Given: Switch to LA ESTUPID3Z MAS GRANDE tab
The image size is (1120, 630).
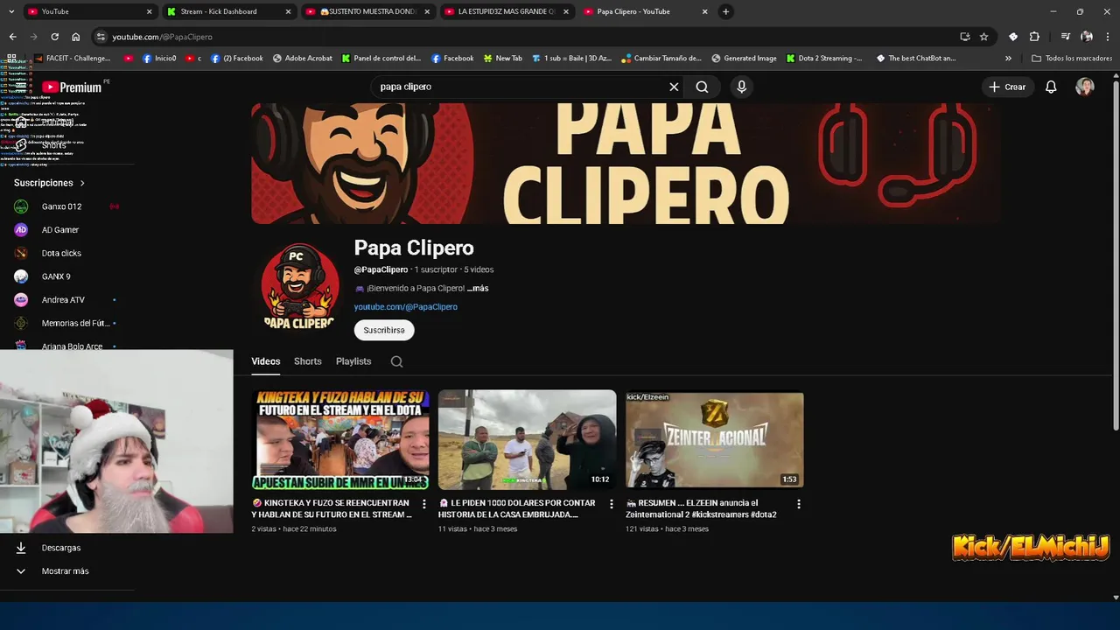Looking at the screenshot, I should 506,11.
